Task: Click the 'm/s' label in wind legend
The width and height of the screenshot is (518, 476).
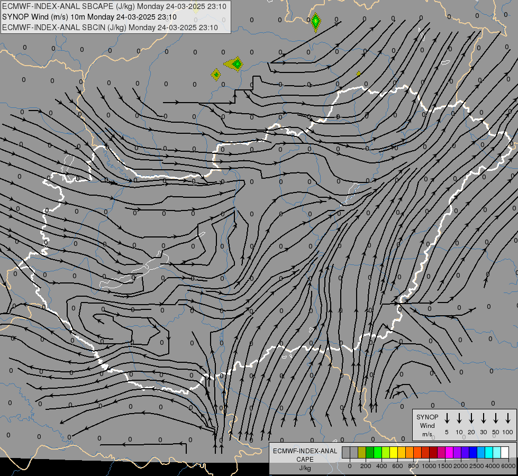Action: click(427, 434)
